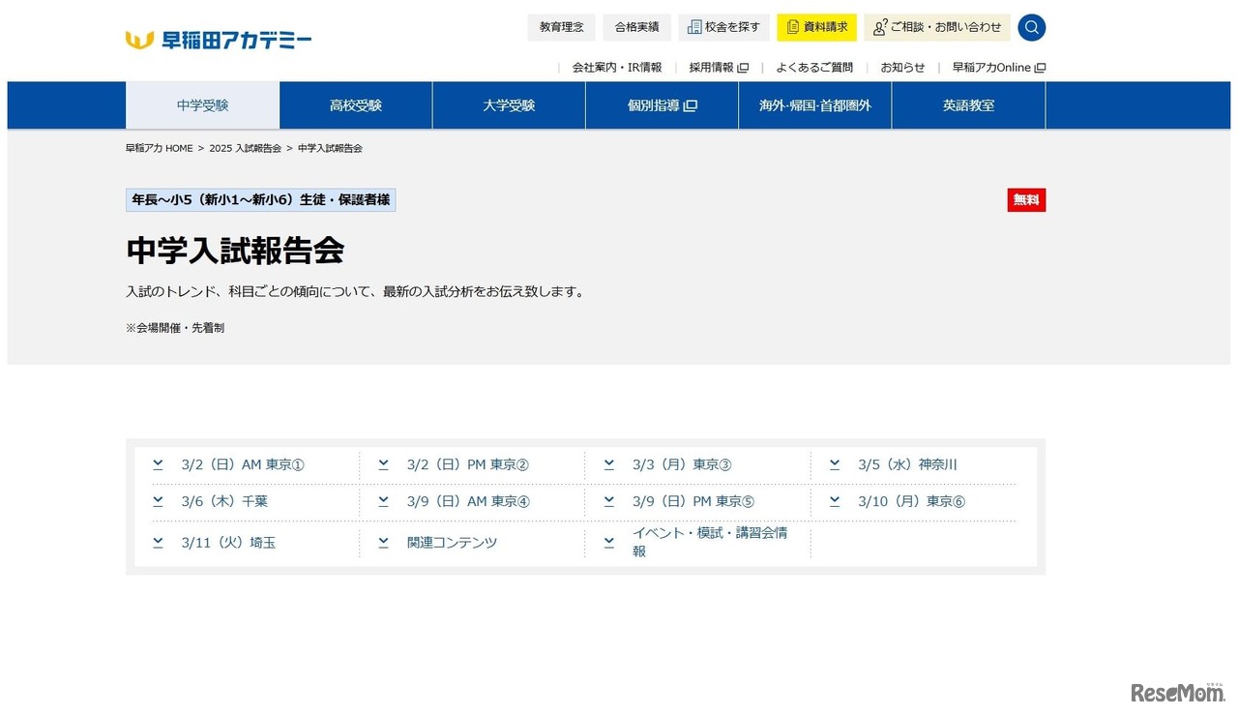Viewport: 1238px width, 715px height.
Task: Select the 中学受験 navigation tab
Action: coord(203,105)
